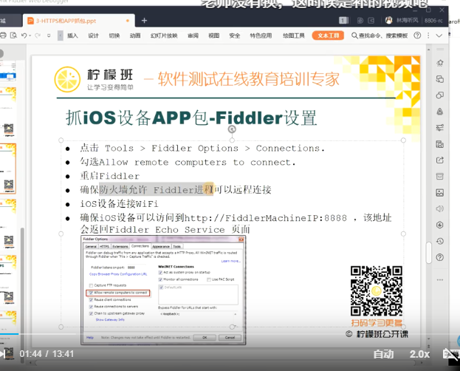Toggle Allow remote computers to connect
The width and height of the screenshot is (460, 371).
tap(91, 293)
